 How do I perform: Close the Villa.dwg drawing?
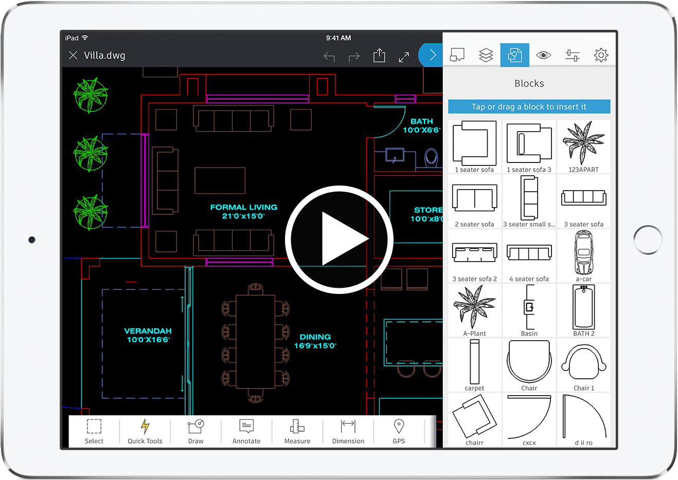point(73,55)
